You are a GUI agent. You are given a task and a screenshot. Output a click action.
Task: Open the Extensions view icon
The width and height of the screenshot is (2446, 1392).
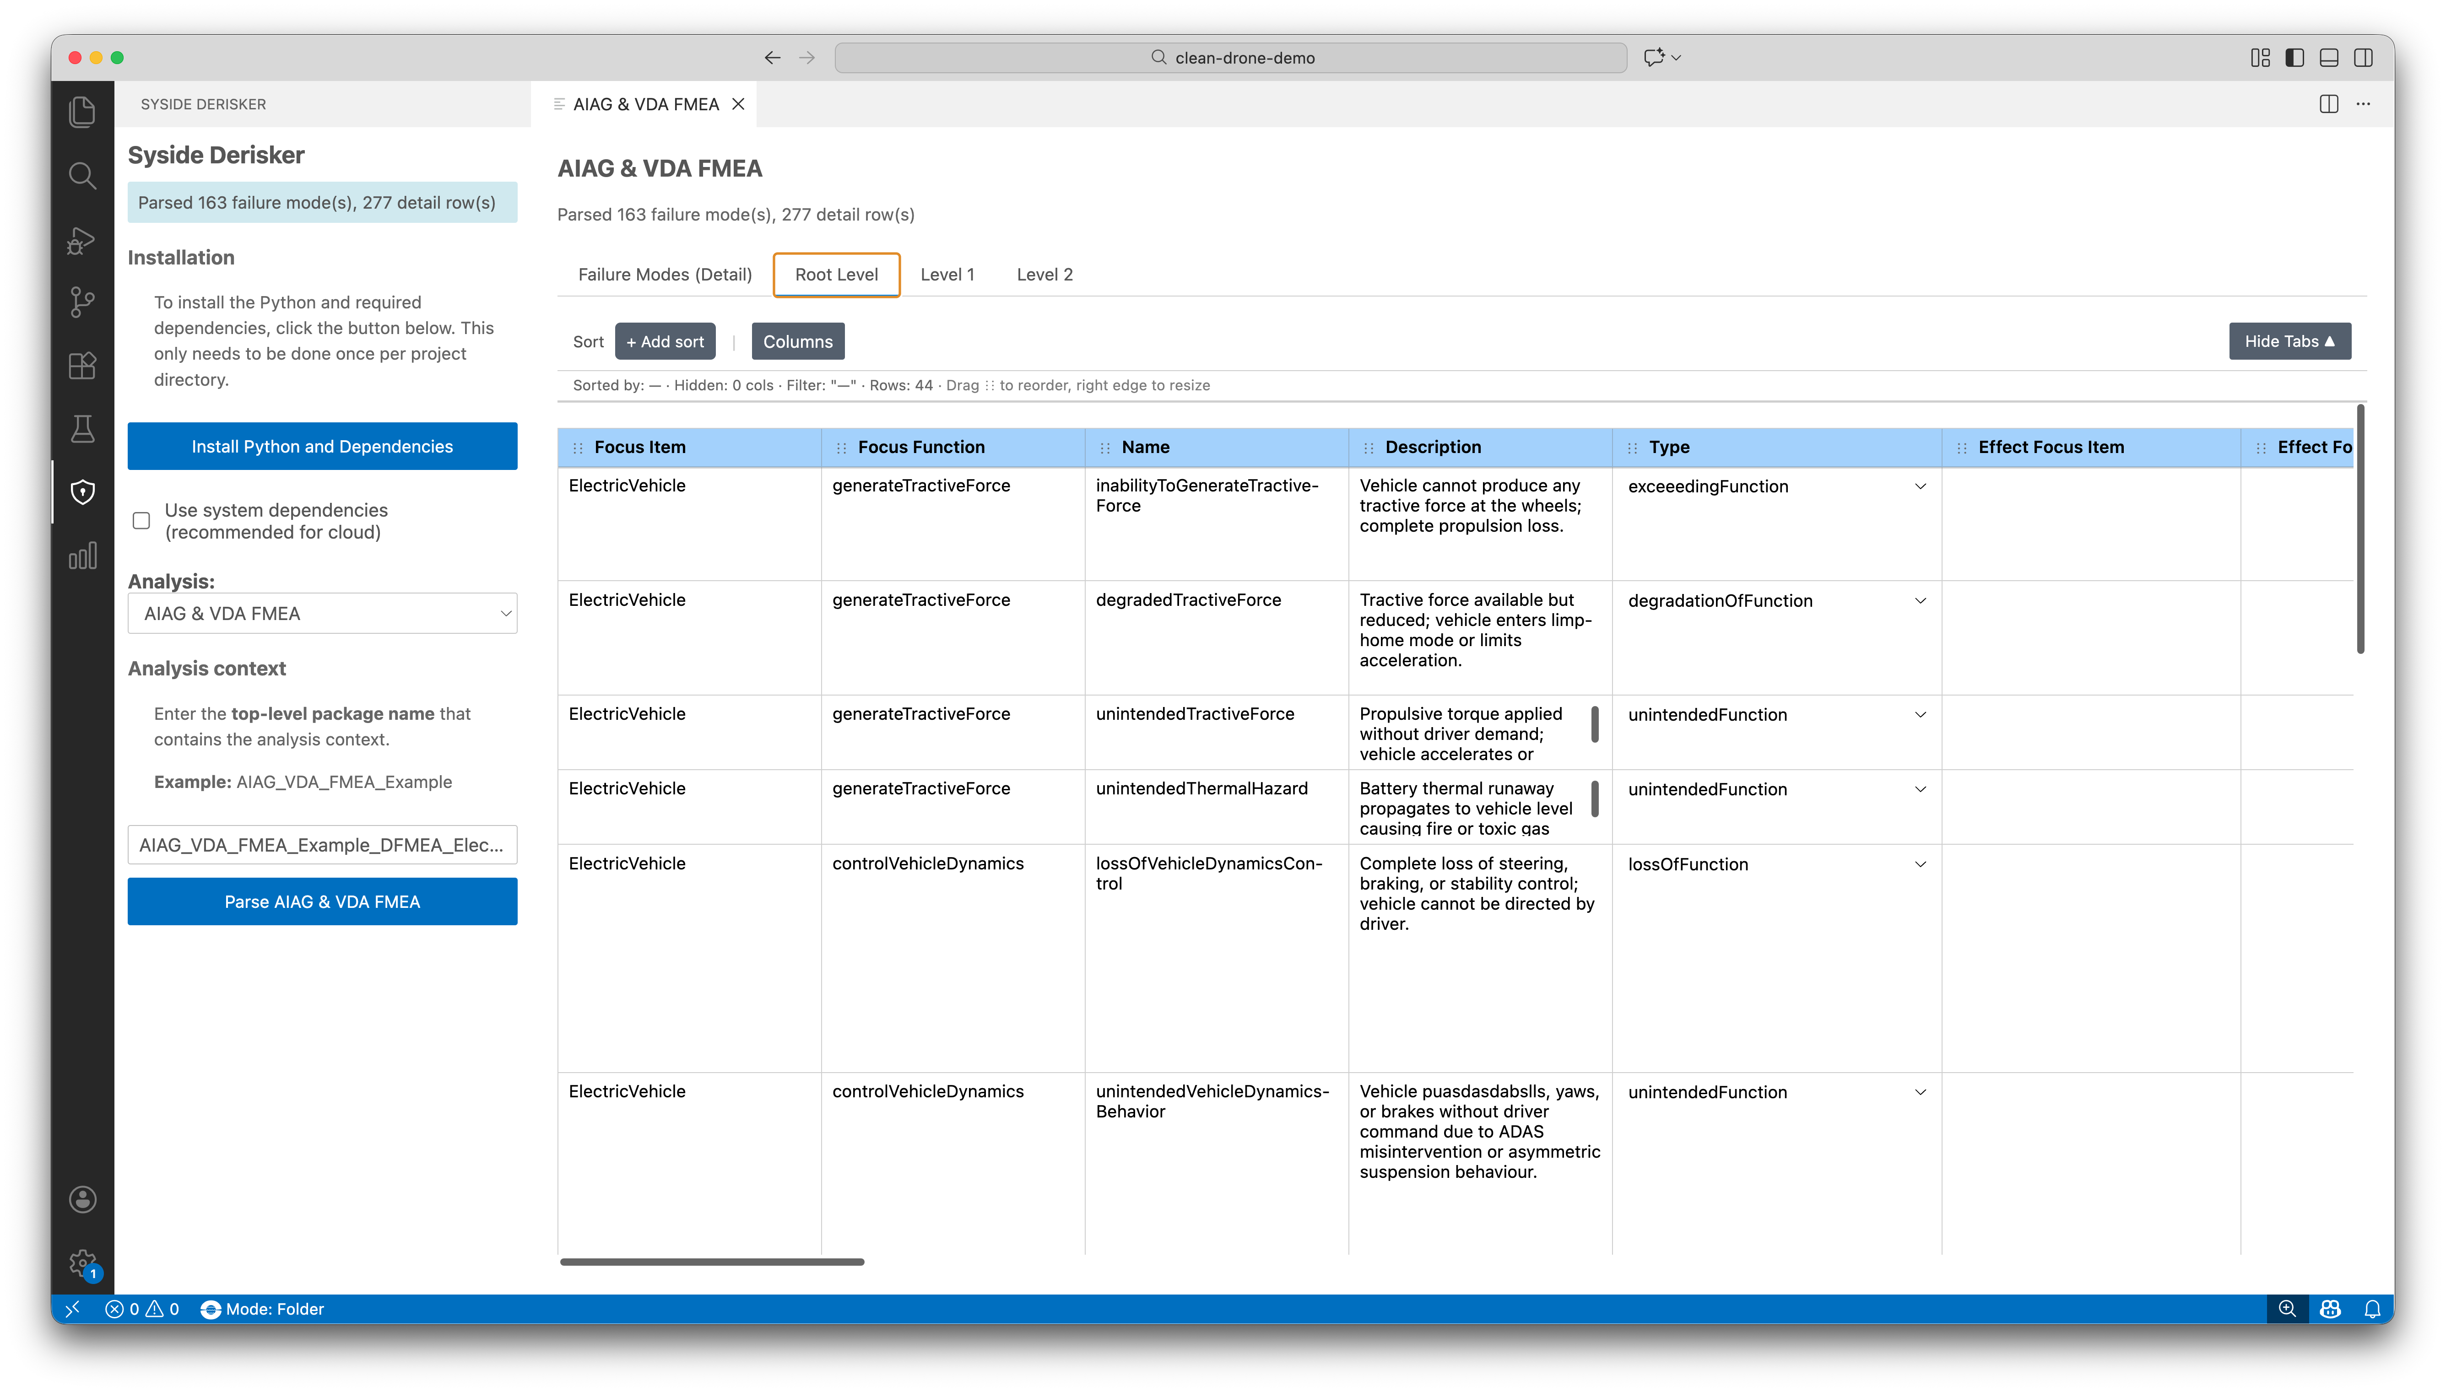pyautogui.click(x=82, y=365)
